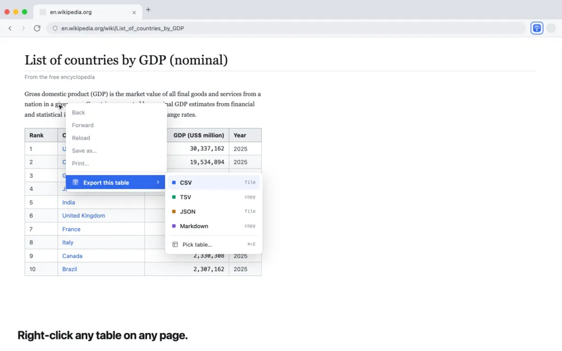Expand submenu arrow beside Export this table
The image size is (562, 351).
(158, 182)
